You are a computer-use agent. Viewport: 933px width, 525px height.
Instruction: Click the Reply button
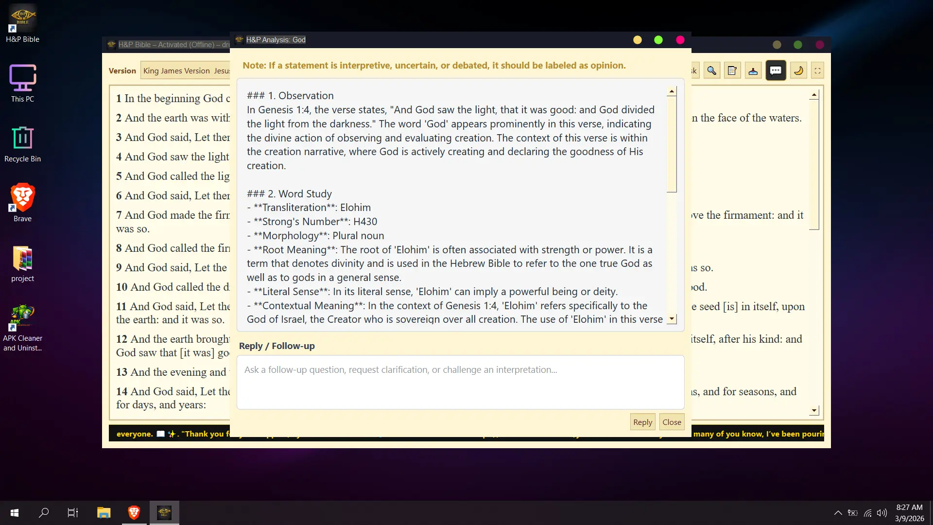tap(642, 422)
